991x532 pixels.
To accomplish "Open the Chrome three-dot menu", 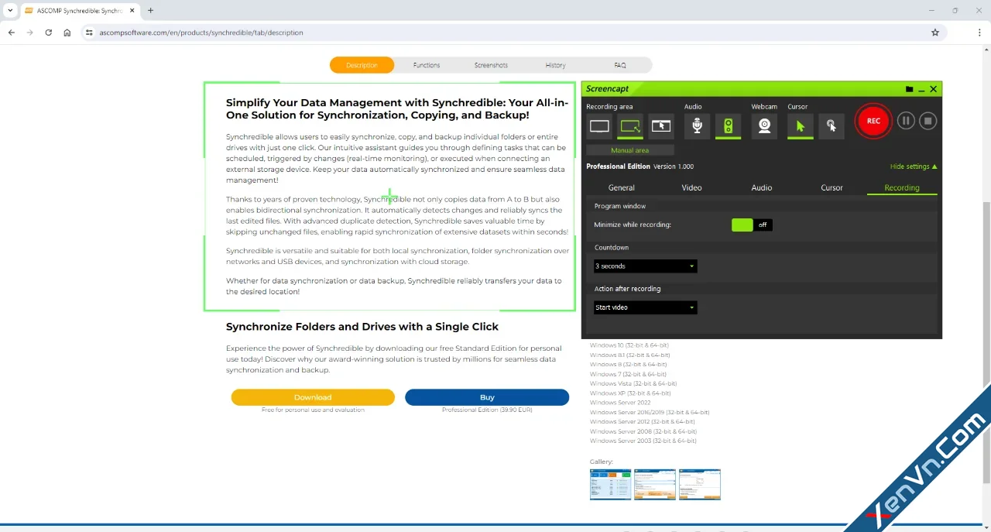I will [x=980, y=33].
